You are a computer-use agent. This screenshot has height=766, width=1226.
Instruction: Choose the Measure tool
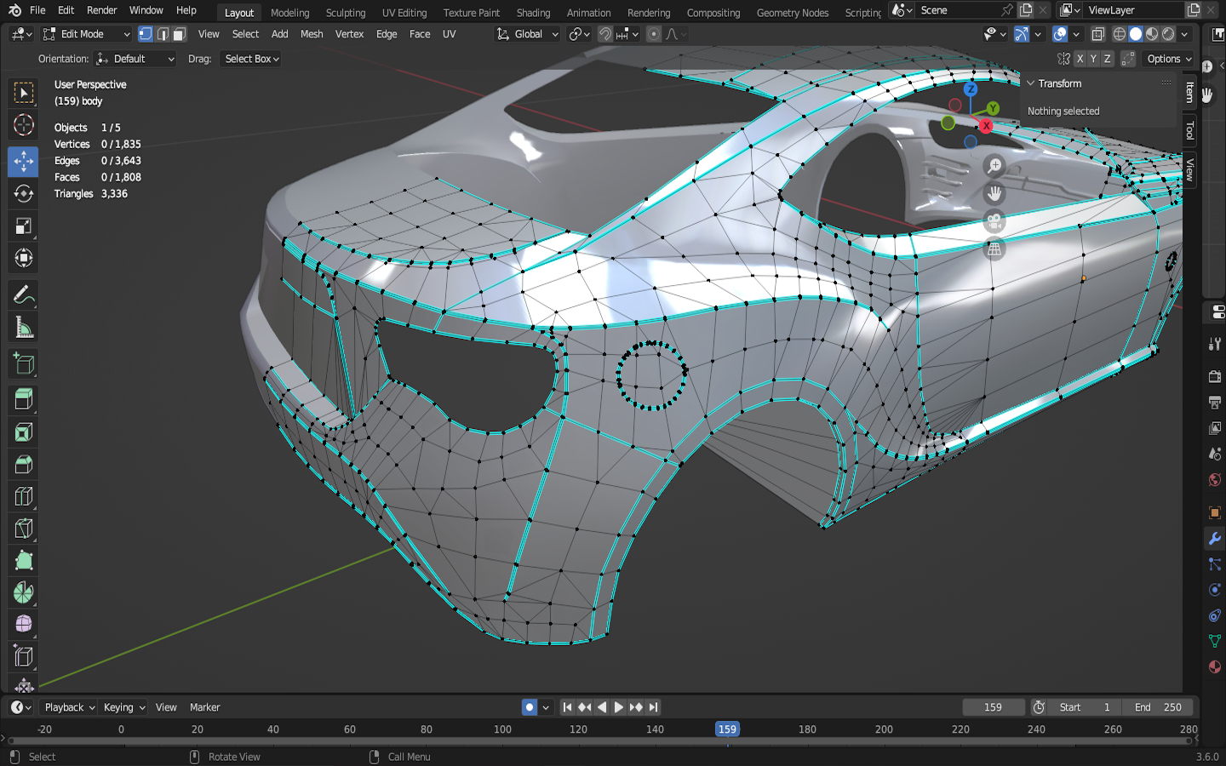23,328
